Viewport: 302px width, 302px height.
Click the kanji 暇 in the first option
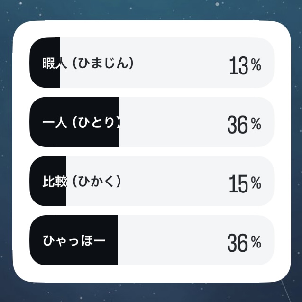tap(48, 63)
